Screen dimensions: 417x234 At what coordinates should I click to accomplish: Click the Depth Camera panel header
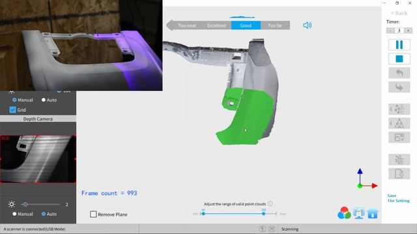(38, 119)
